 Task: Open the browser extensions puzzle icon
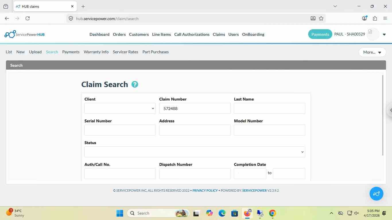375,18
